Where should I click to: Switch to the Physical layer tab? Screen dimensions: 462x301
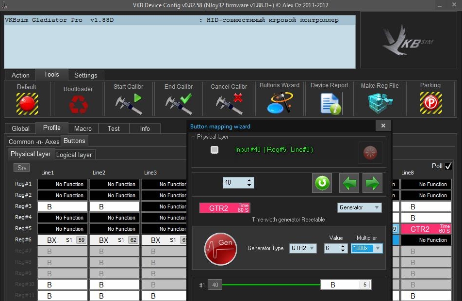(31, 154)
